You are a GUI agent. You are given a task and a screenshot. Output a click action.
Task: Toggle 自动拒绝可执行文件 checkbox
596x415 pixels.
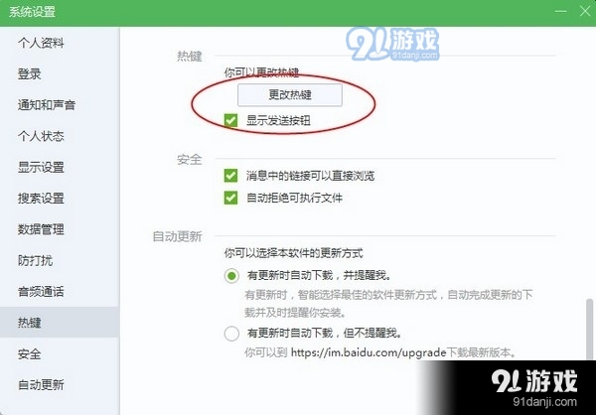[x=230, y=198]
